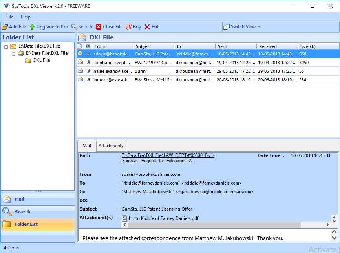The image size is (340, 253).
Task: Click the page icon column header
Action: pyautogui.click(x=79, y=46)
